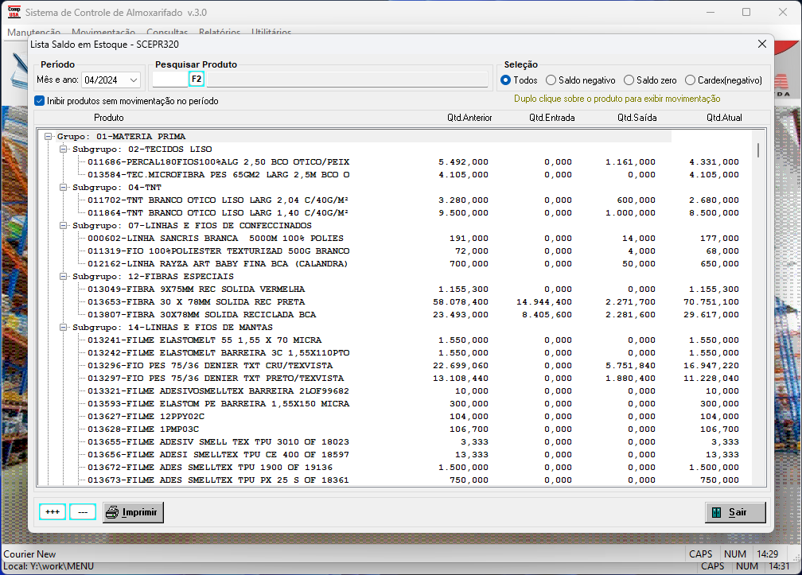Viewport: 802px width, 575px height.
Task: Click the product list vertical scrollbar thumb
Action: (758, 150)
